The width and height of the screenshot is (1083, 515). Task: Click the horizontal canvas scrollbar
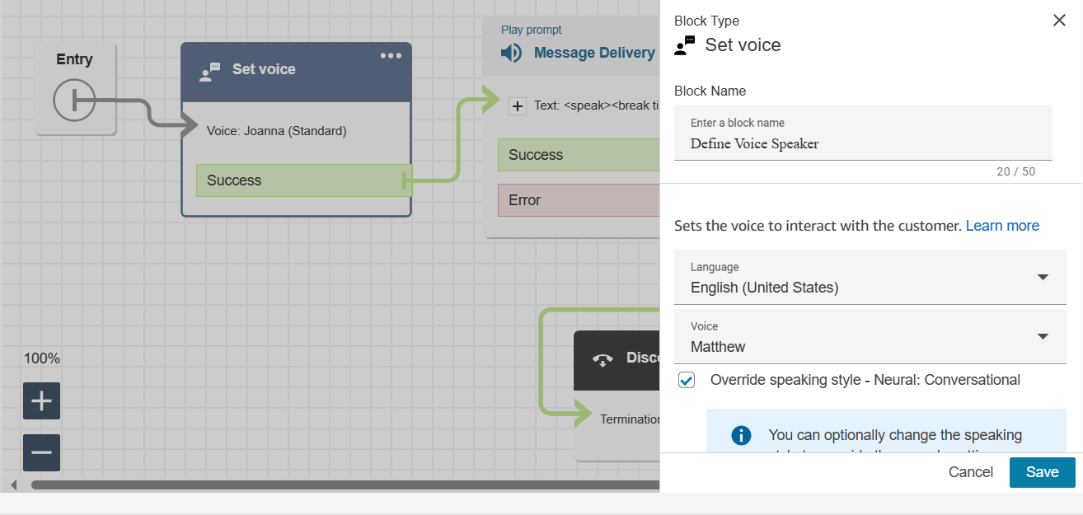[x=330, y=485]
